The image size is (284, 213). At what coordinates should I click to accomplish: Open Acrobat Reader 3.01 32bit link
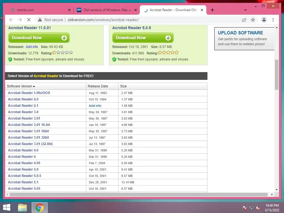[29, 138]
